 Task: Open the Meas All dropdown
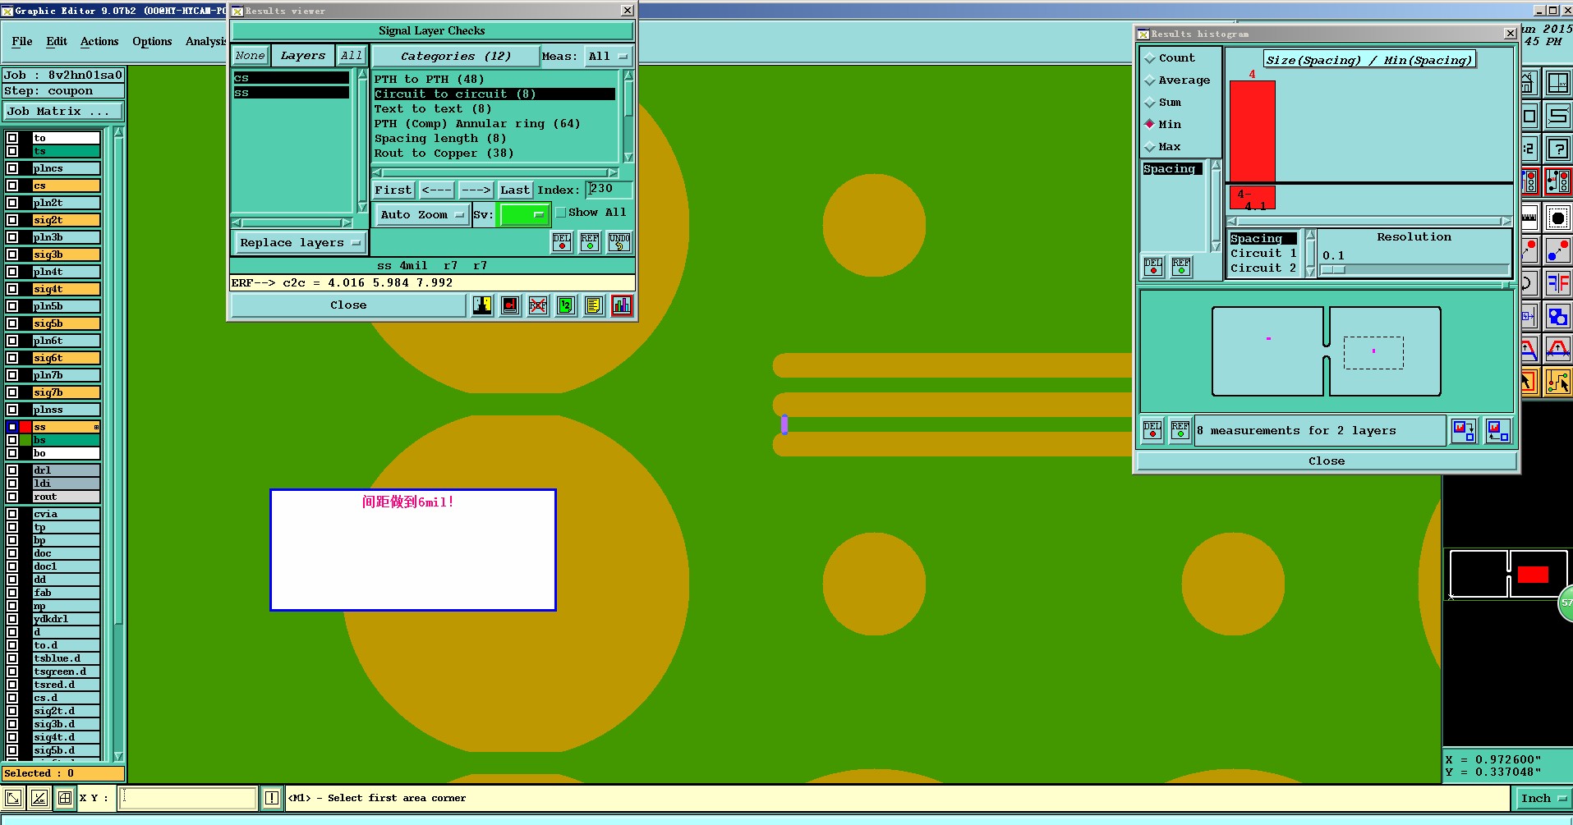608,57
